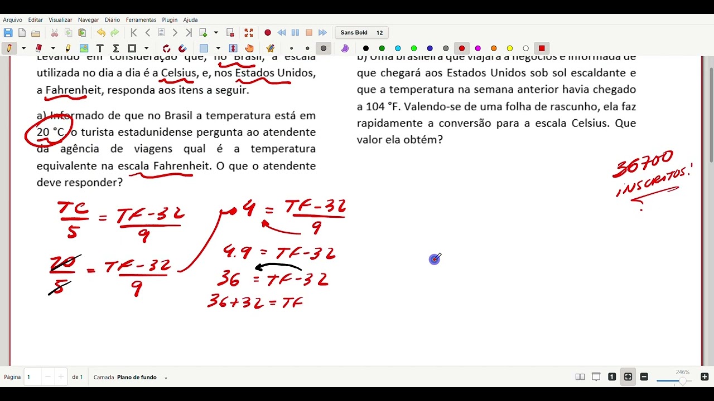Open the new page type dropdown
714x401 pixels.
tap(216, 33)
